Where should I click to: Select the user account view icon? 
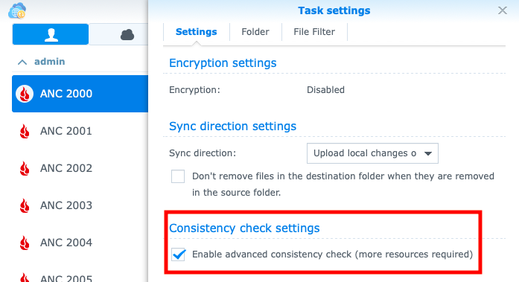tap(51, 34)
